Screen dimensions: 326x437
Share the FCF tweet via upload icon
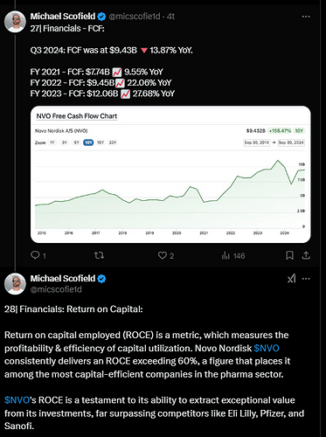[306, 255]
